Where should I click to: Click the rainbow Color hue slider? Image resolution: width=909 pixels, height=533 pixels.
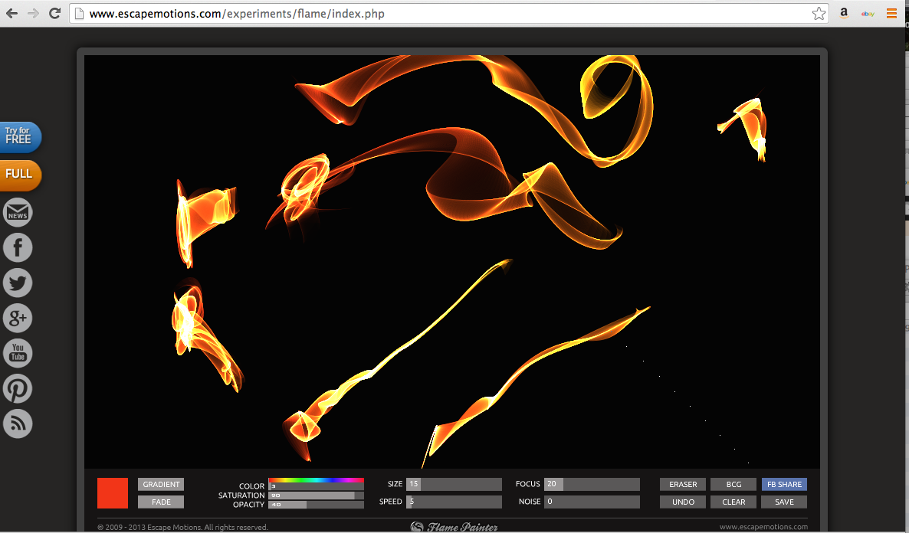pyautogui.click(x=316, y=480)
